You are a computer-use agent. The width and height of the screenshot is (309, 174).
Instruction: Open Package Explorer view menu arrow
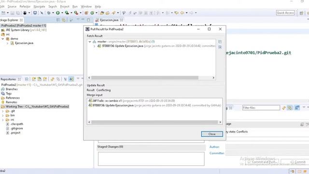[x=78, y=19]
